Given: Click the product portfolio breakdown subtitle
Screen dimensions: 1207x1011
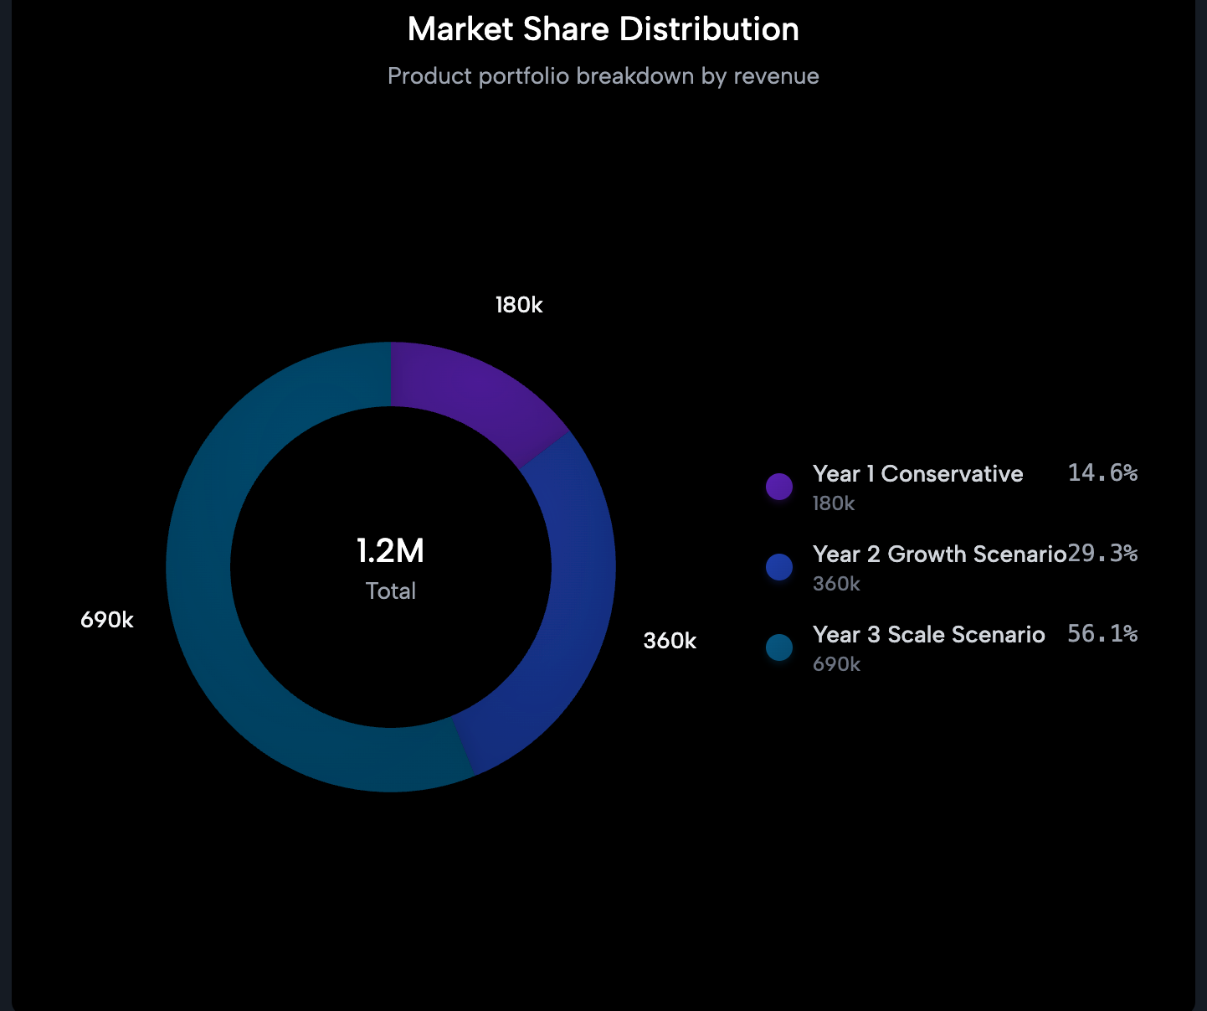Looking at the screenshot, I should tap(603, 76).
